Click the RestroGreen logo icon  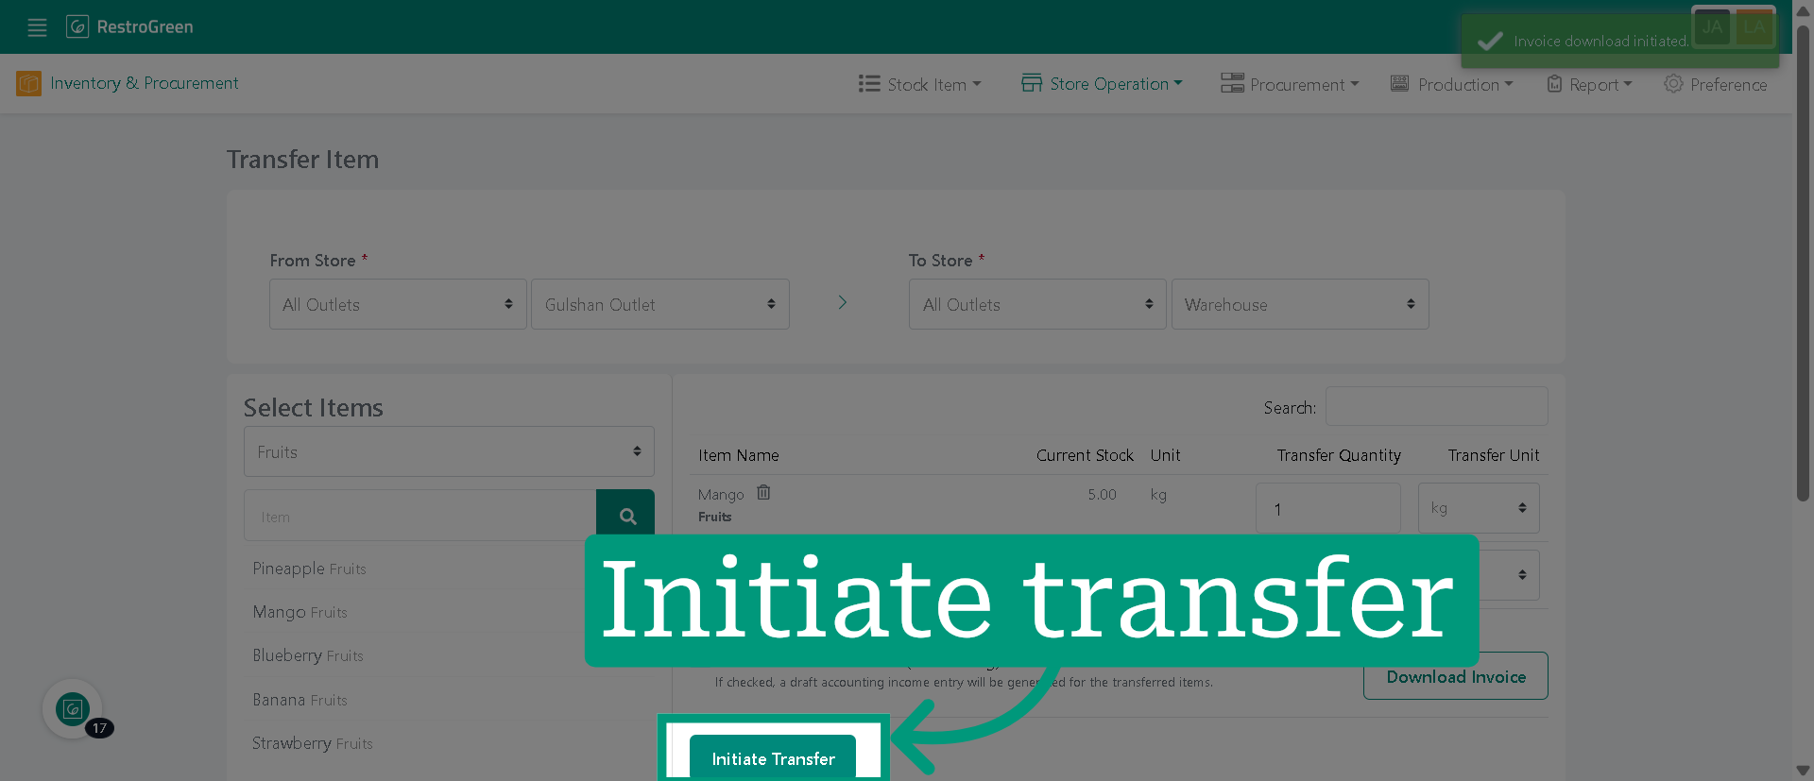point(77,26)
